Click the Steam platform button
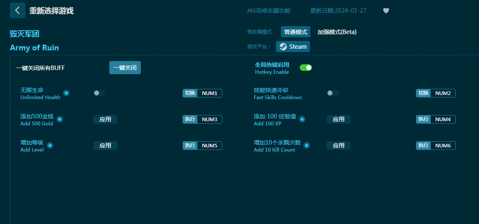479x224 pixels. point(293,47)
